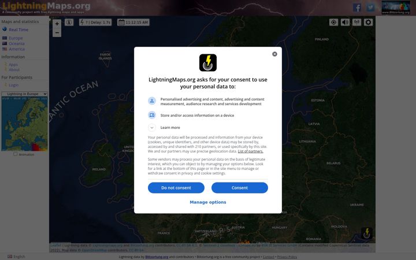
Task: Open the participants Login link
Action: click(13, 85)
